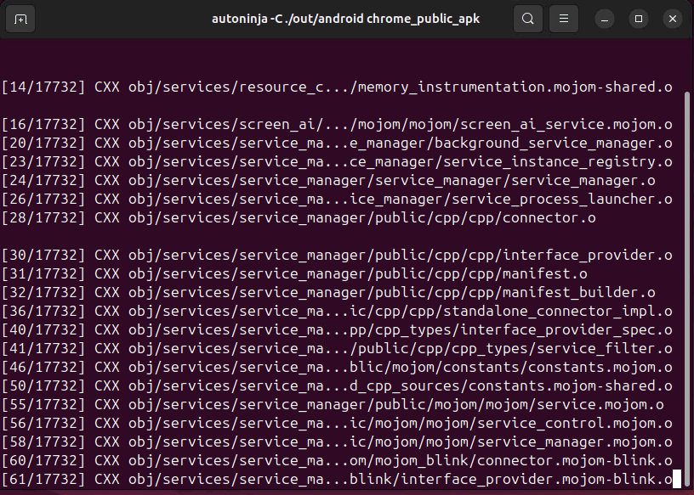Open the terminal options menu icon
This screenshot has width=694, height=495.
click(563, 19)
